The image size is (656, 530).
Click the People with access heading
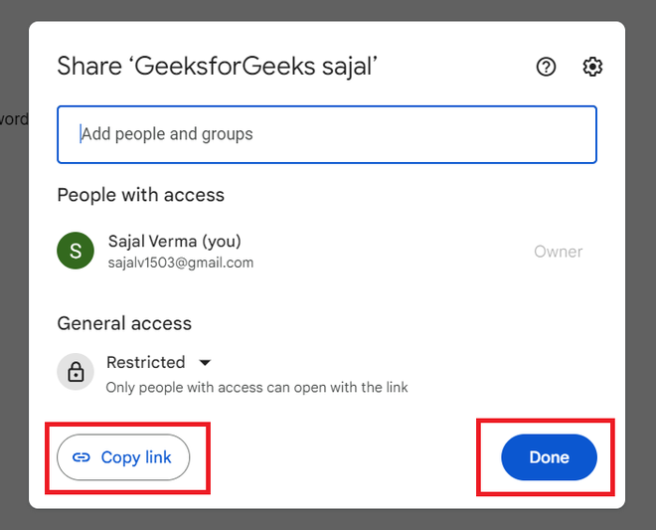click(x=141, y=195)
